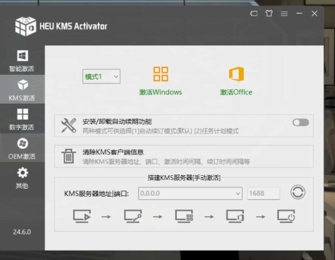
Task: Click the 激活Windows green label
Action: [161, 92]
